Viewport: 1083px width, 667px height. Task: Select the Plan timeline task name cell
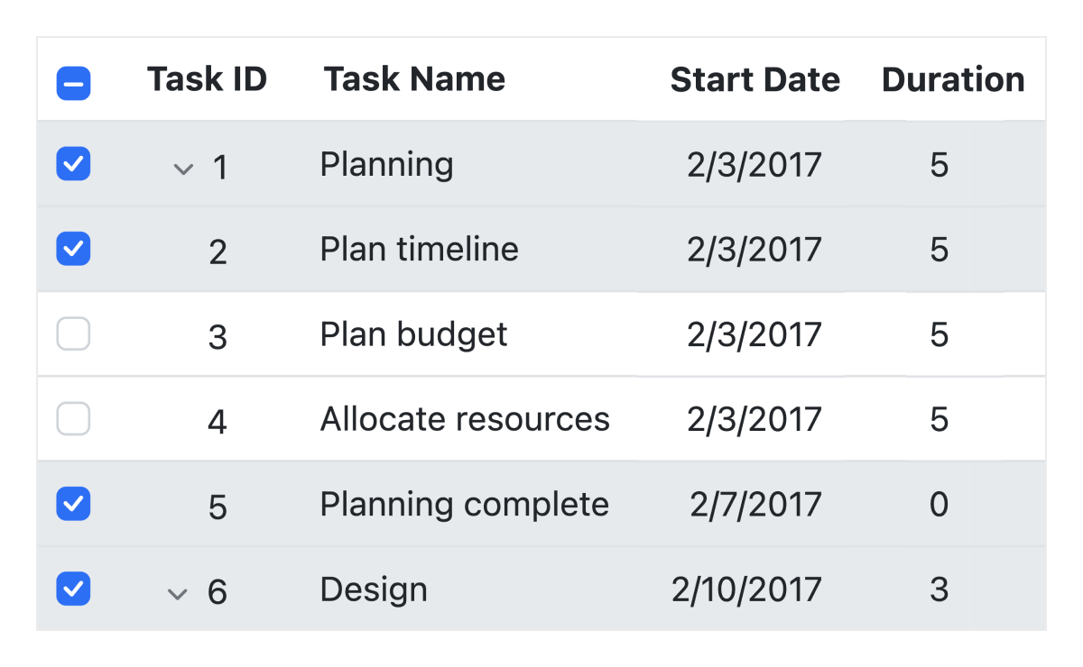[419, 250]
